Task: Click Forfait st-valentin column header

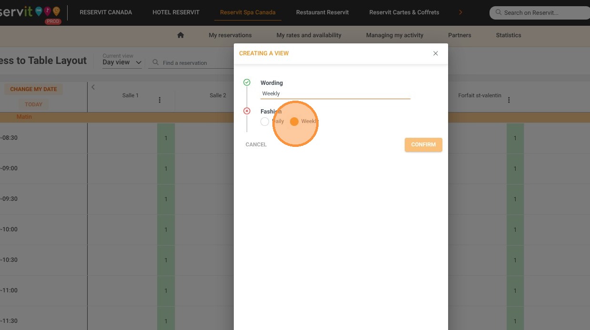Action: pyautogui.click(x=480, y=95)
